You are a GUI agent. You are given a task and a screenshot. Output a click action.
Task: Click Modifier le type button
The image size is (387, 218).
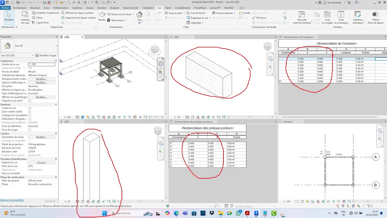[46, 55]
